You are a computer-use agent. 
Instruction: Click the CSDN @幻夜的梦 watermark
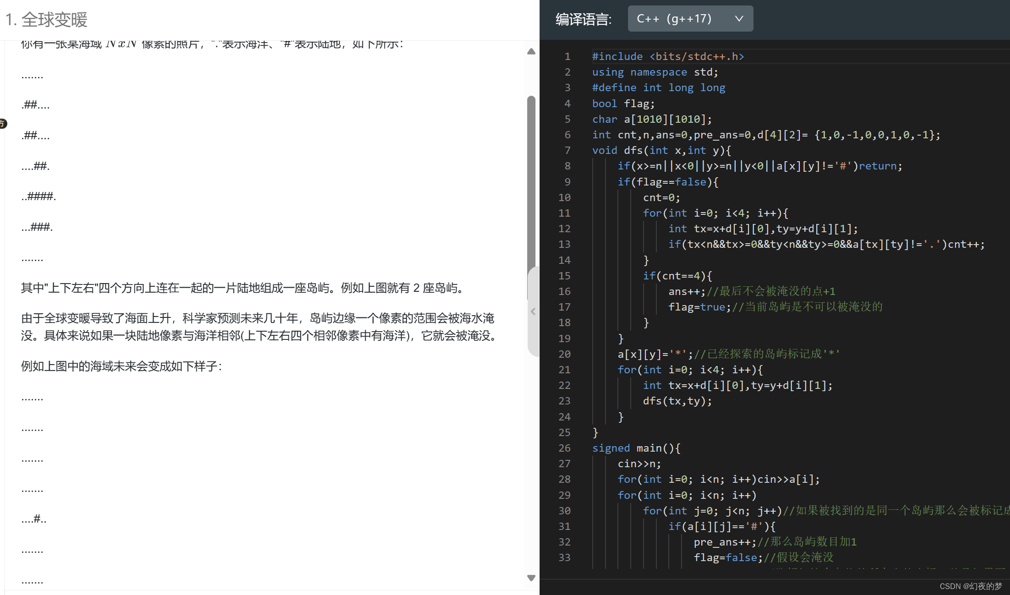click(x=971, y=586)
